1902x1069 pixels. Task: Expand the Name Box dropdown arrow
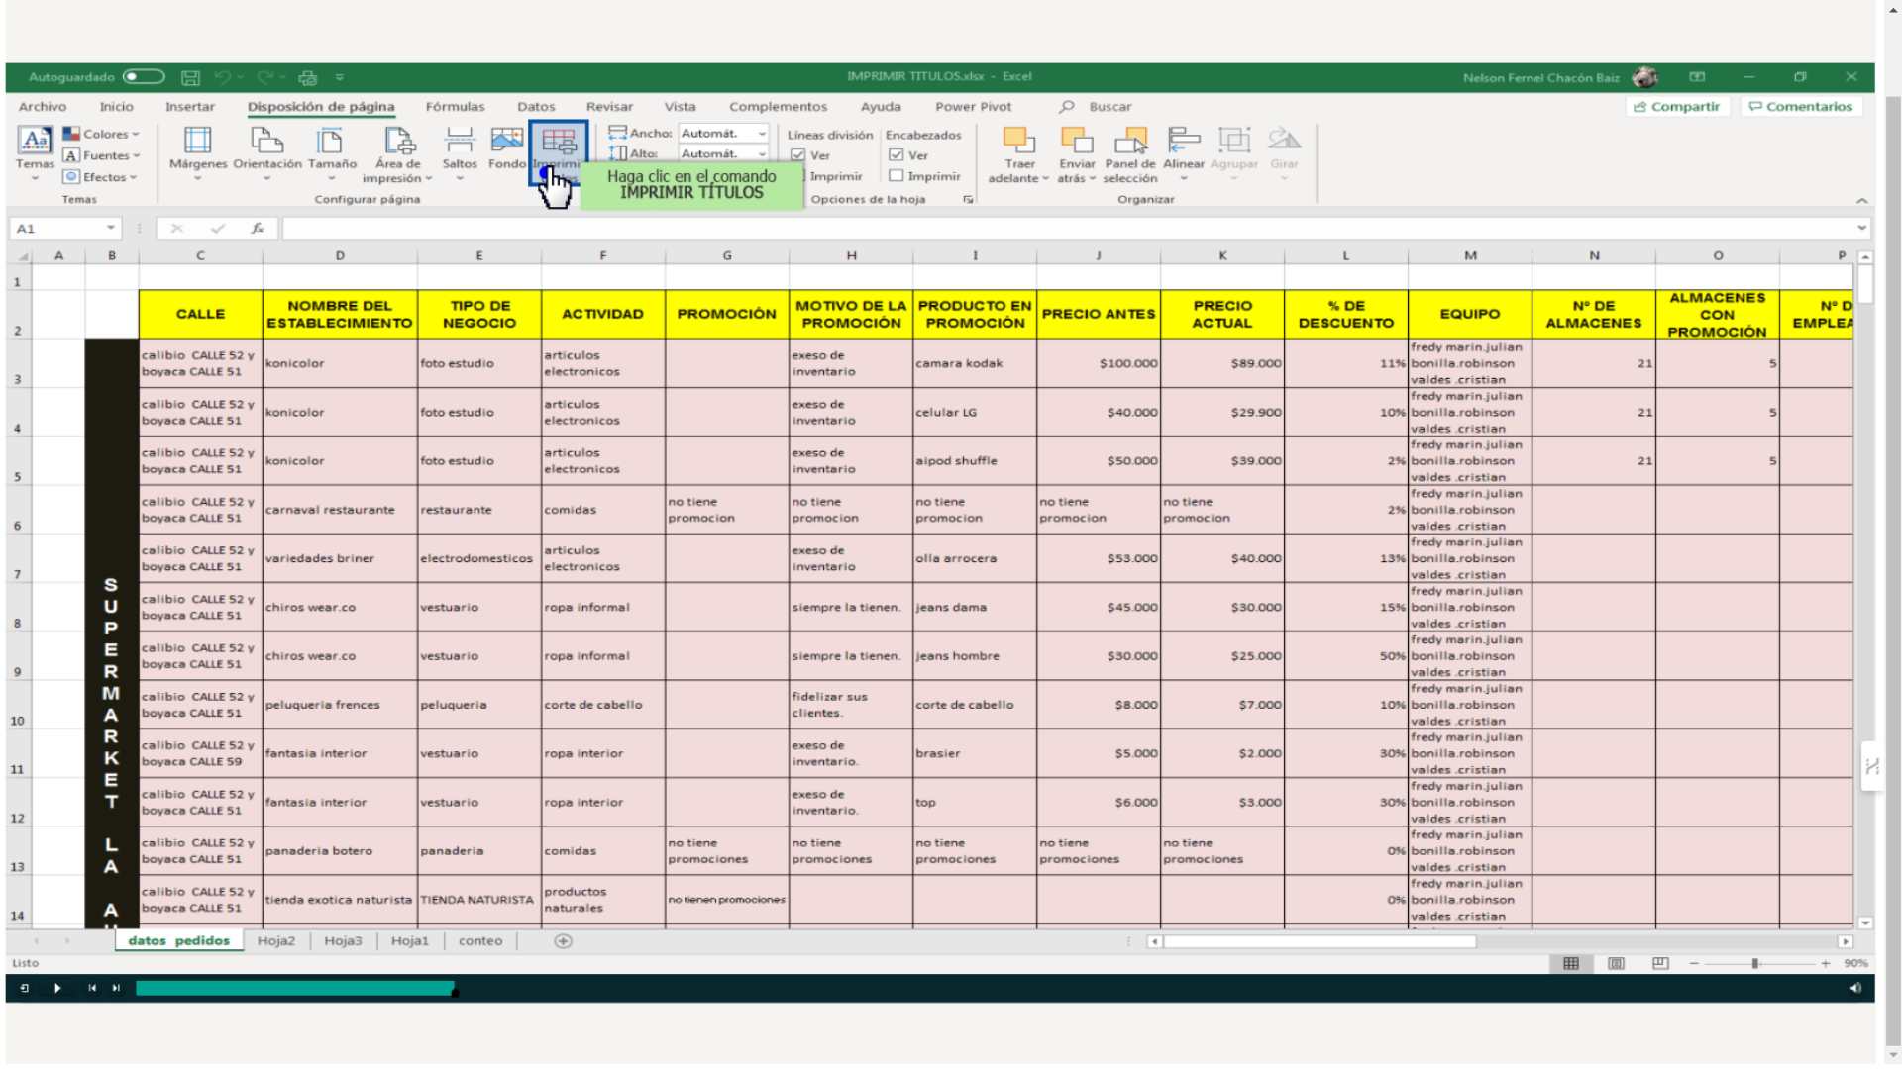pos(111,228)
